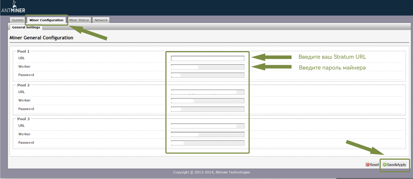The height and width of the screenshot is (179, 413).
Task: Open the System tab
Action: tap(18, 20)
